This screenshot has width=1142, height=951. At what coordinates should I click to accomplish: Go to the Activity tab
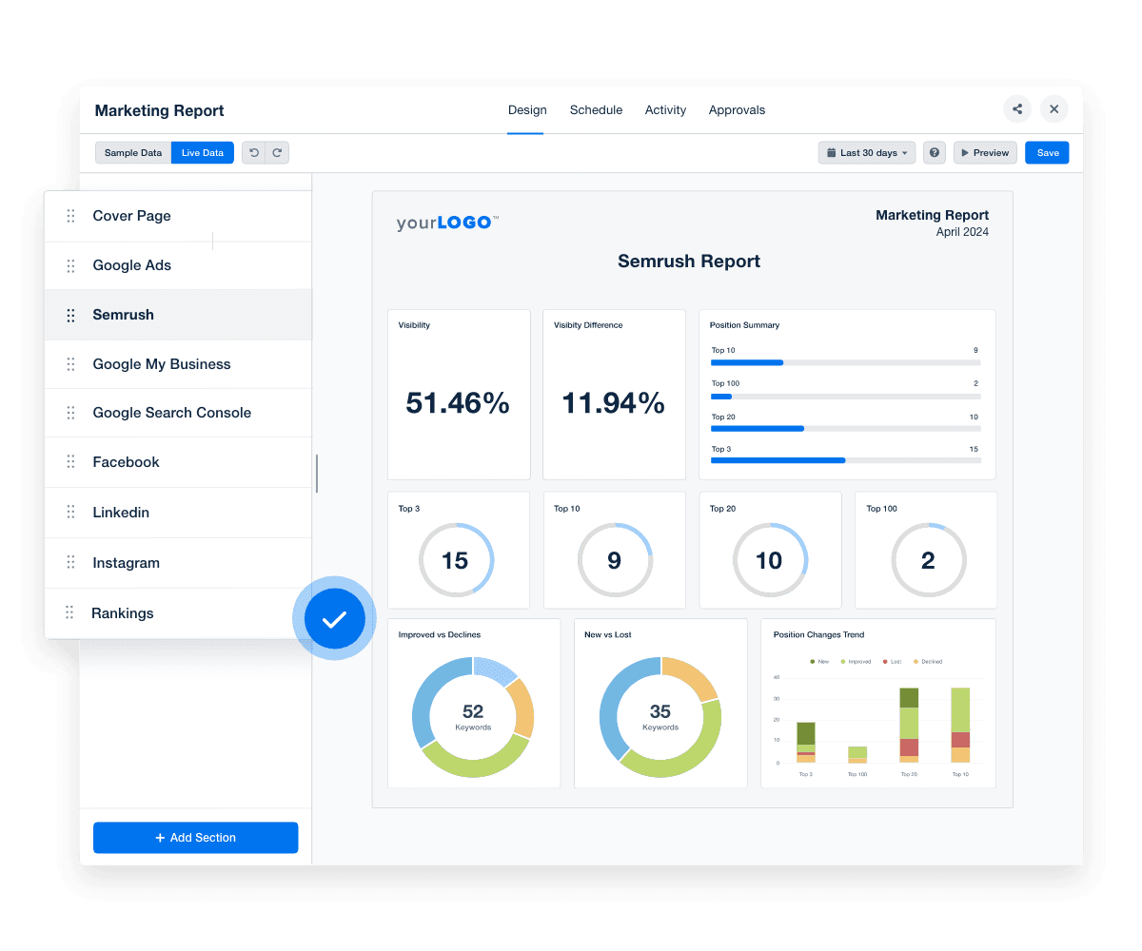(x=665, y=110)
